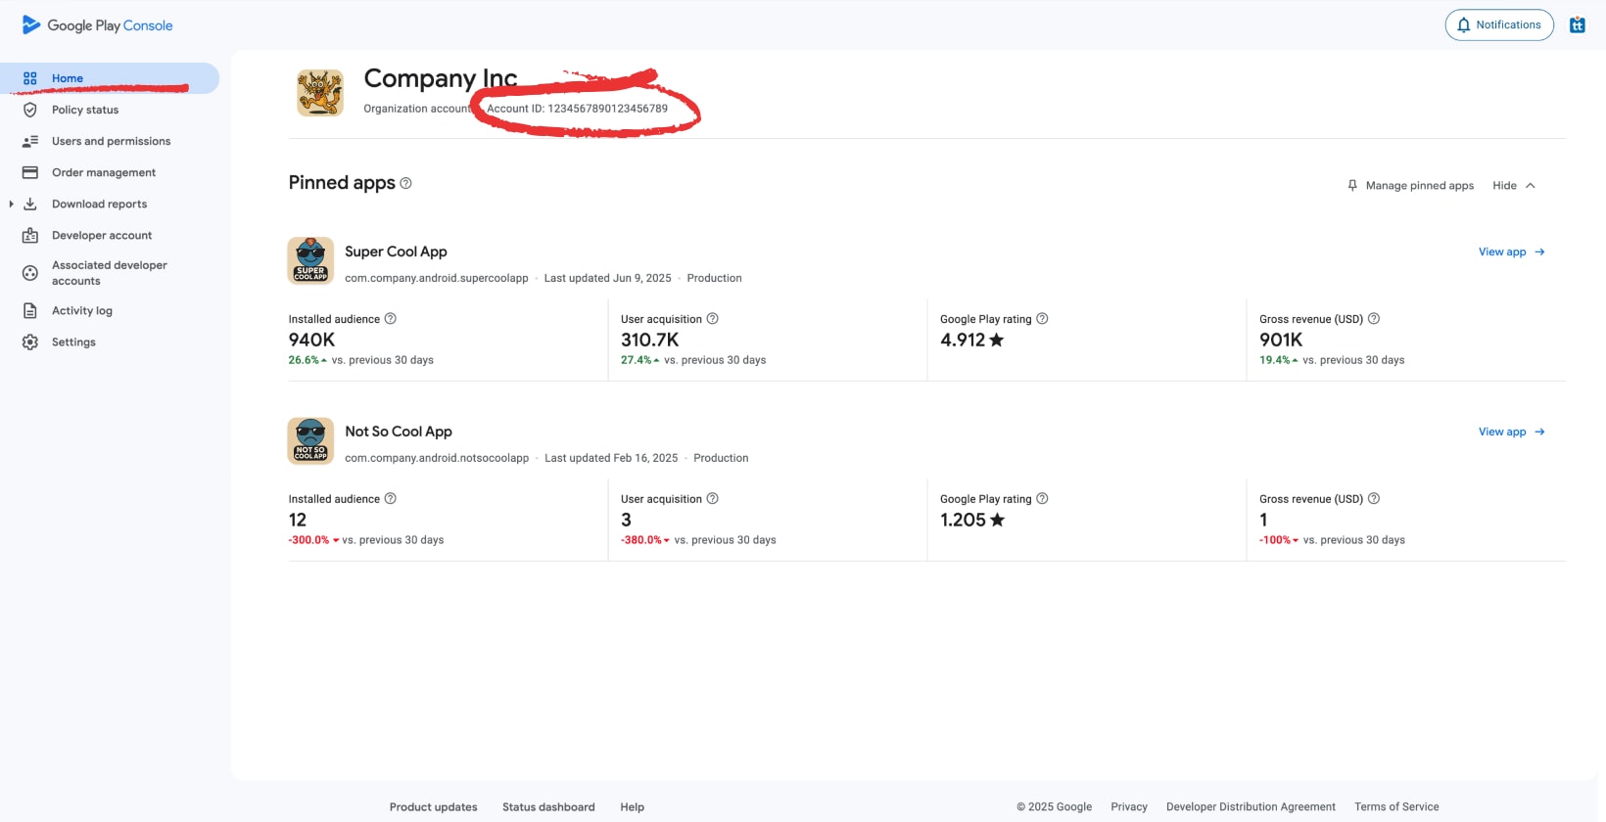Click help icon for Not So Cool Play rating

(x=1042, y=498)
